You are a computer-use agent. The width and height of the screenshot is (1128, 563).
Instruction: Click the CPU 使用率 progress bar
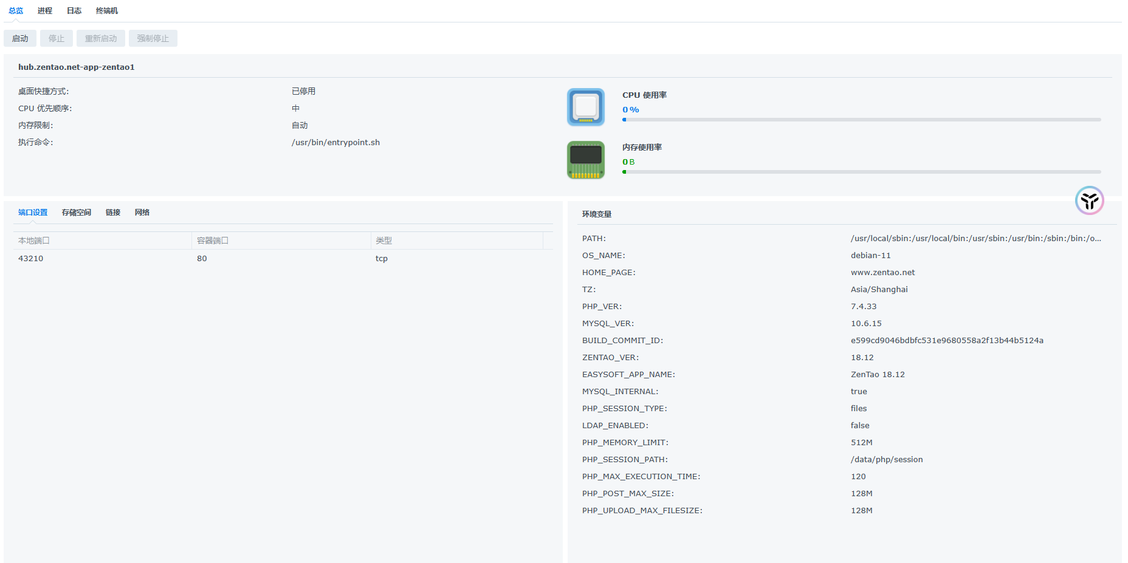tap(861, 120)
